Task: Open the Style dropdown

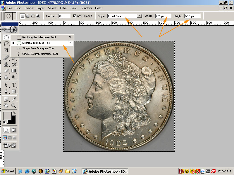Action: point(139,16)
